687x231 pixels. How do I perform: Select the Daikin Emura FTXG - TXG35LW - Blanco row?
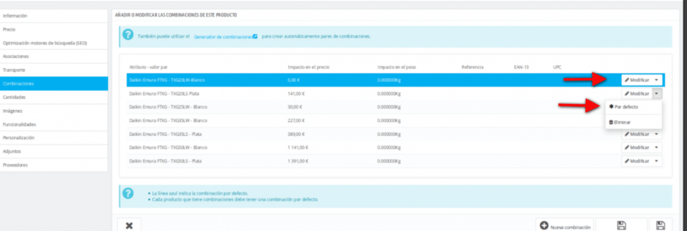(395, 120)
